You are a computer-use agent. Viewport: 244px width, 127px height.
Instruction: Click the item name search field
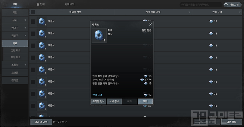click(x=200, y=4)
